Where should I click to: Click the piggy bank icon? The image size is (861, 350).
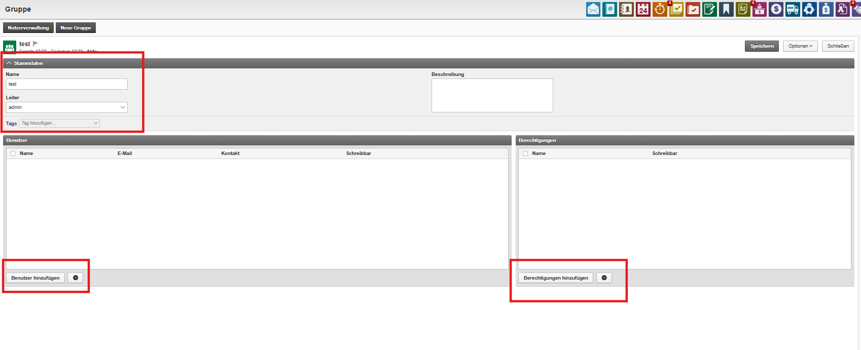click(809, 9)
